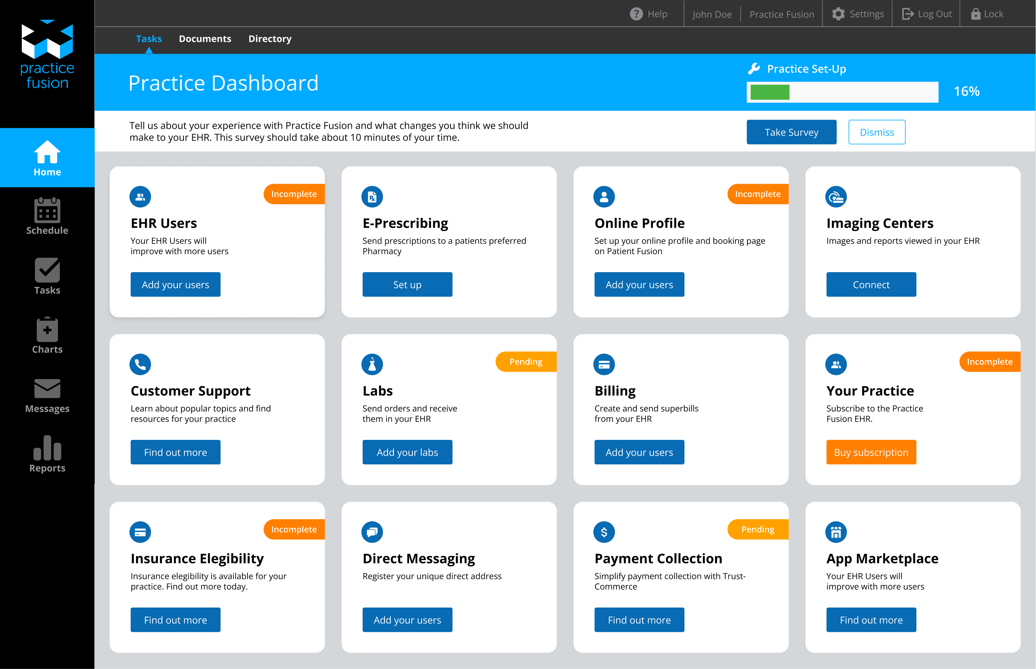The image size is (1036, 669).
Task: Click the App Marketplace store icon
Action: tap(836, 532)
